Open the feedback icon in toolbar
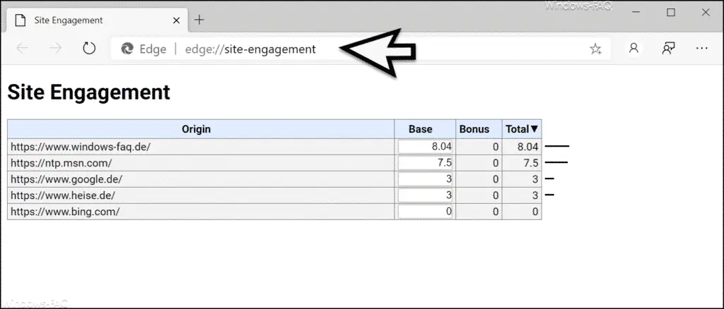Screen dimensions: 724x309 (x=668, y=49)
